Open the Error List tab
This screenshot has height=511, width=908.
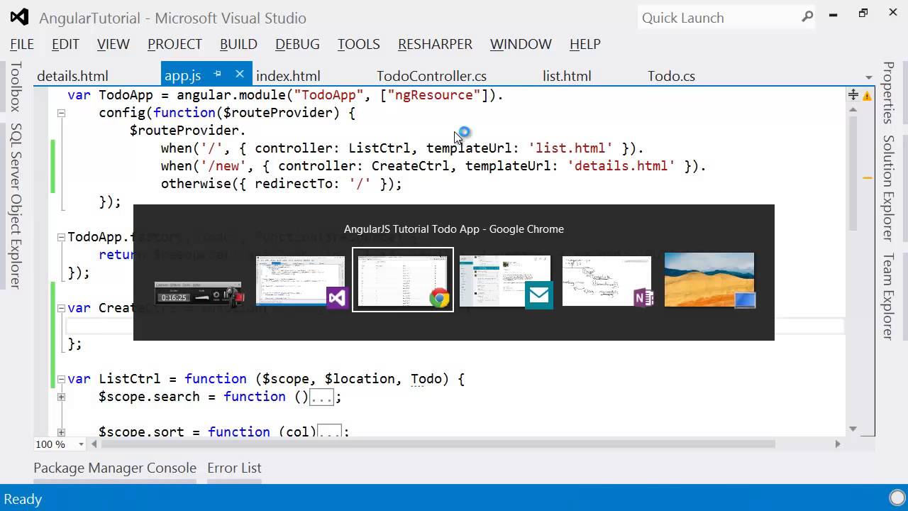coord(234,468)
